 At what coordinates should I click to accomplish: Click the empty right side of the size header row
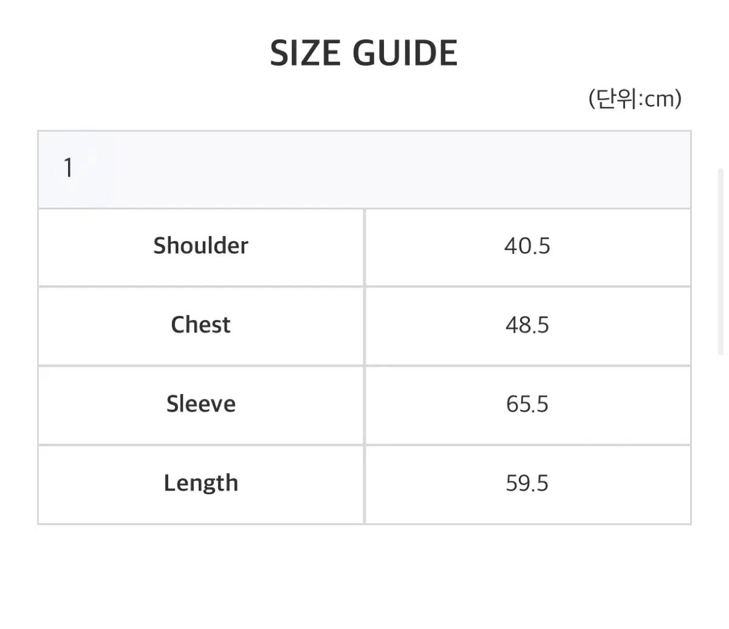click(x=486, y=169)
